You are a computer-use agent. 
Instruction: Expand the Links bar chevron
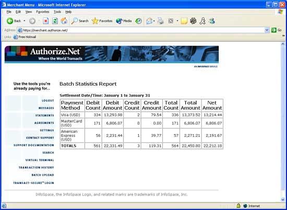point(283,36)
